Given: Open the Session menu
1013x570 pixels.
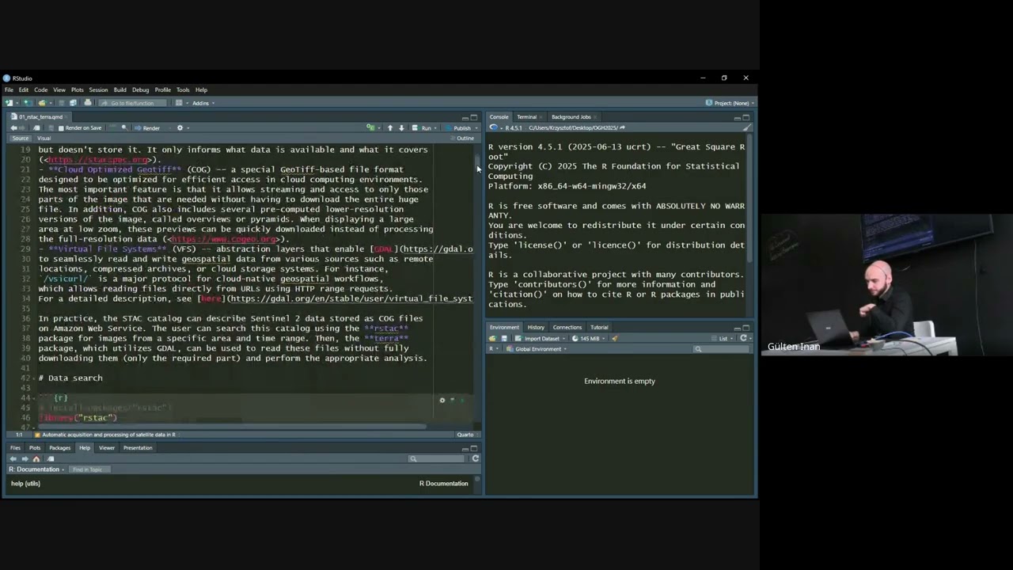Looking at the screenshot, I should (98, 89).
